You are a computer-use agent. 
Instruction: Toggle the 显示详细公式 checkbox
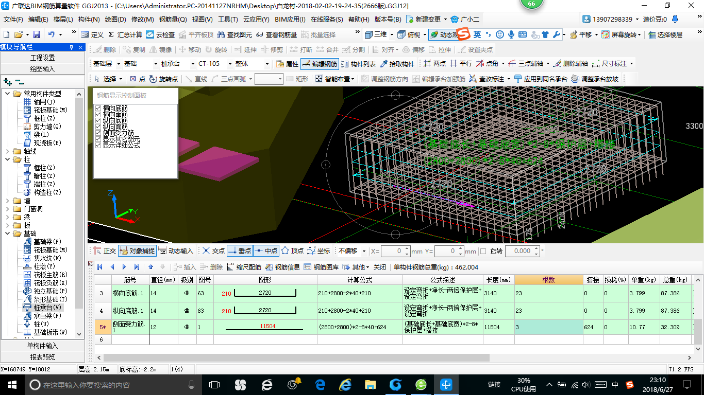point(98,146)
